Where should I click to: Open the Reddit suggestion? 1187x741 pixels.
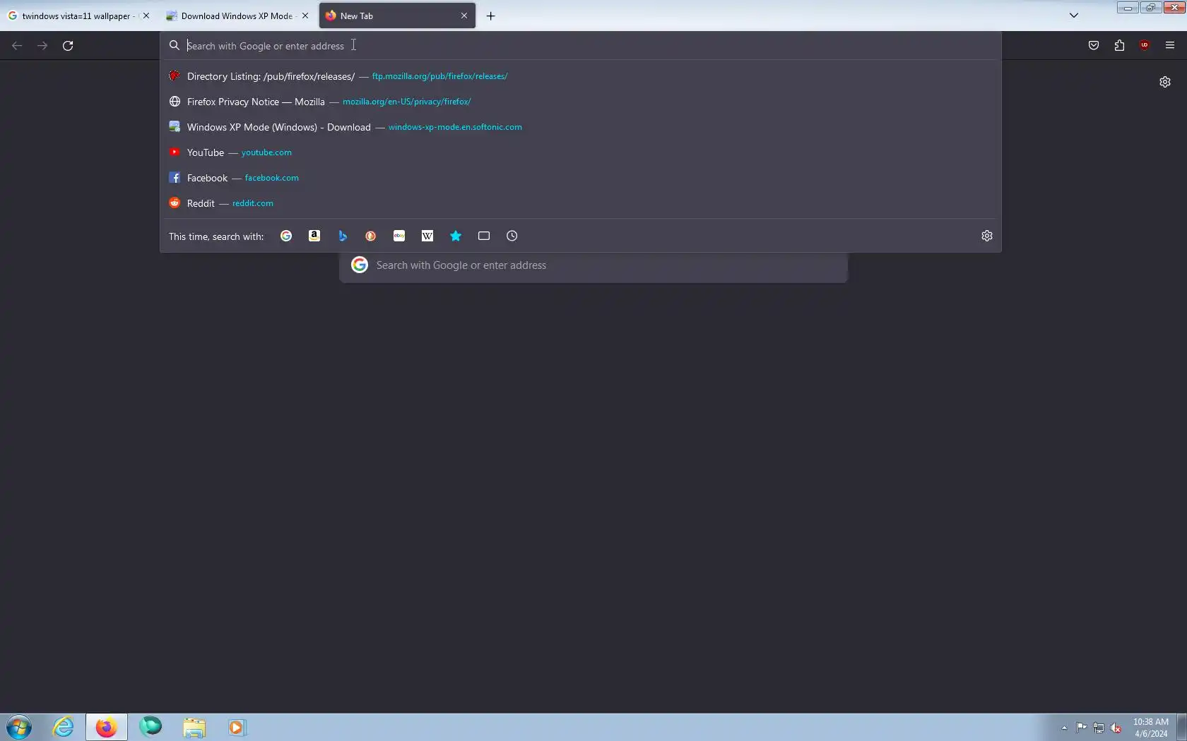(x=581, y=203)
